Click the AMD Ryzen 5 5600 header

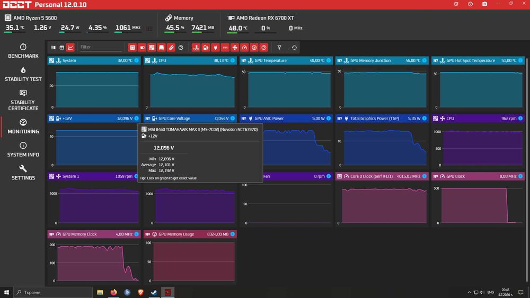[x=31, y=18]
